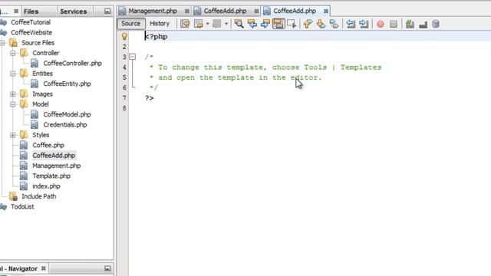Select the TodoList project node
Screen dimensions: 491x276
click(x=22, y=206)
